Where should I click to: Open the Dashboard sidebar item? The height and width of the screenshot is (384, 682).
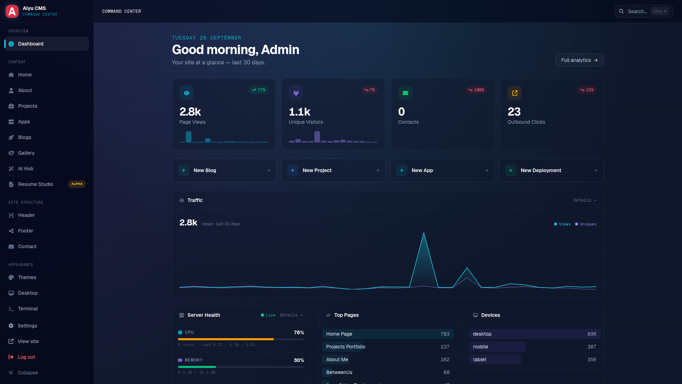[x=47, y=44]
